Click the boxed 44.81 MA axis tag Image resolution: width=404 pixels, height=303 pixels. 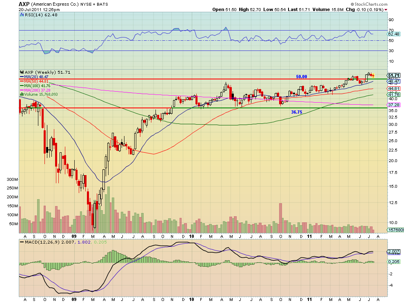point(394,88)
